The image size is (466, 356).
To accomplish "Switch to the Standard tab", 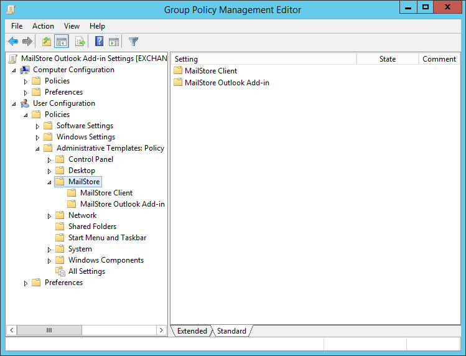I will point(231,331).
